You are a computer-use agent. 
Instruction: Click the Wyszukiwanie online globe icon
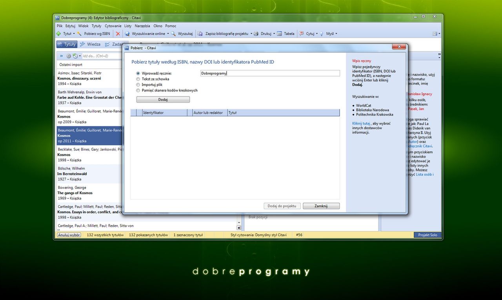coord(127,34)
